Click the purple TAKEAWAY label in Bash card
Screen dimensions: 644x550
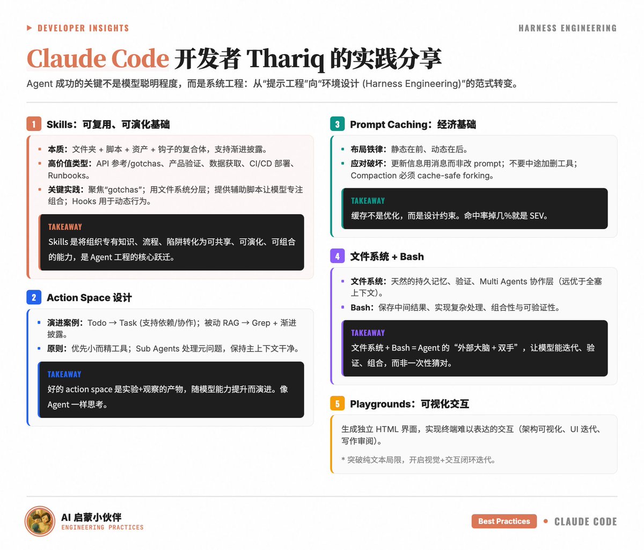368,333
